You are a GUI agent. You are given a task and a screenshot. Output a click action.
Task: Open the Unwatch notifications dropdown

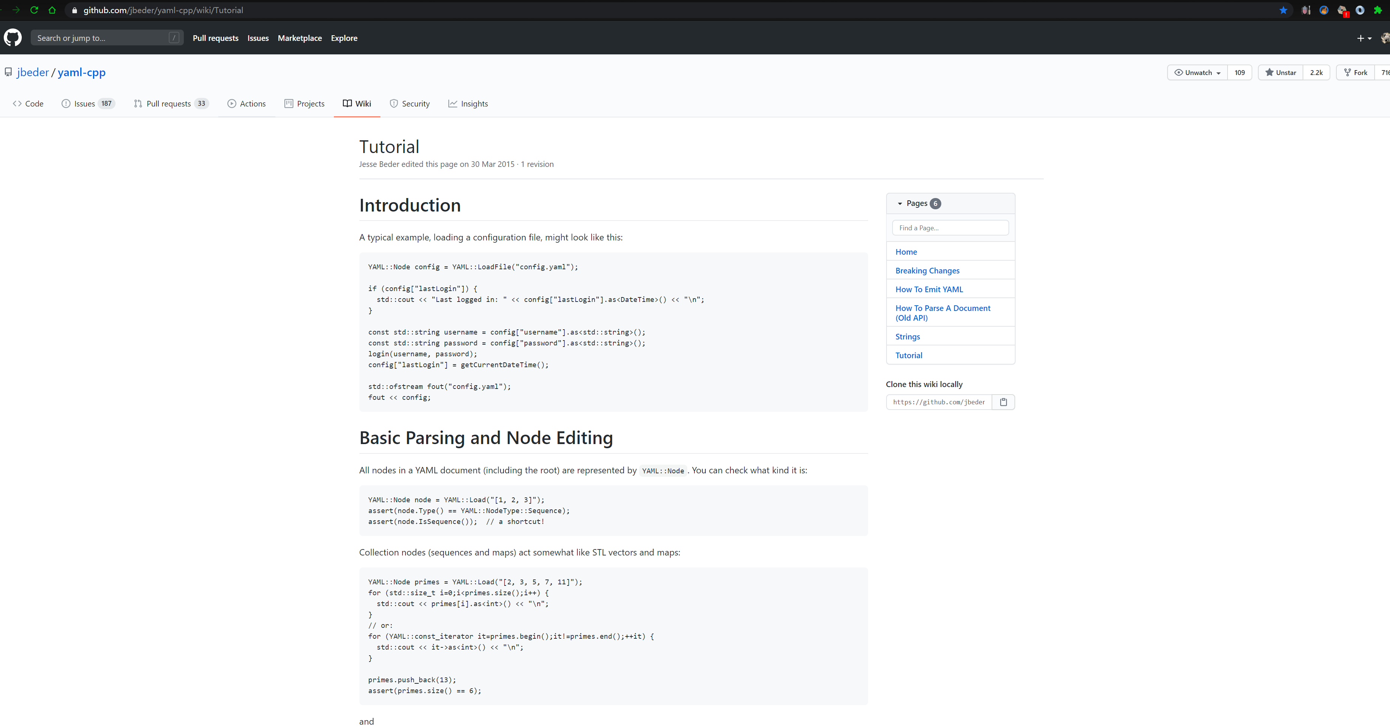point(1198,72)
